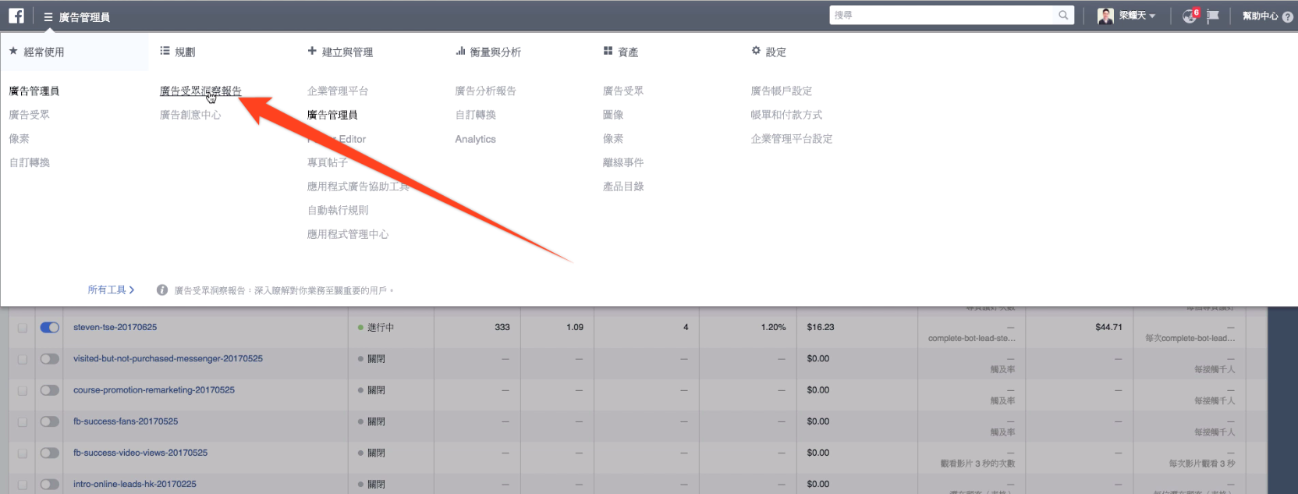
Task: Click the Facebook logo icon
Action: 16,16
